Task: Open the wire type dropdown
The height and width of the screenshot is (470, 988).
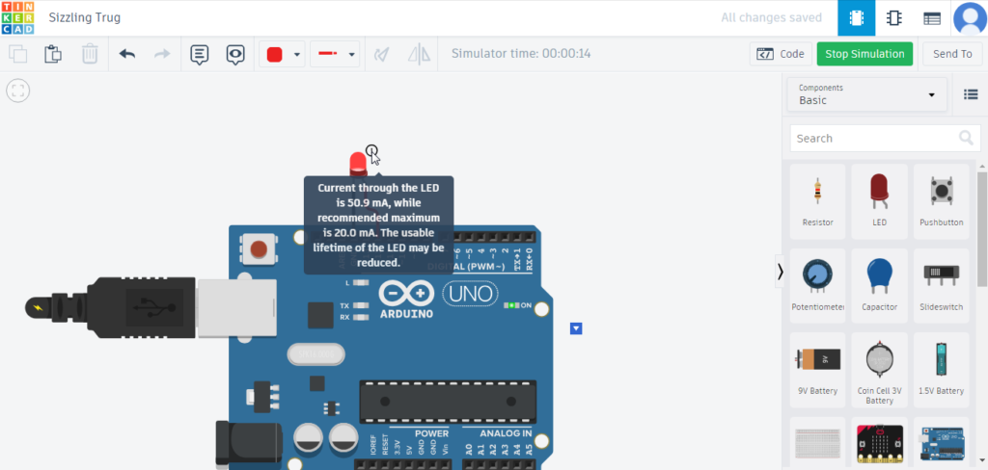Action: tap(335, 55)
